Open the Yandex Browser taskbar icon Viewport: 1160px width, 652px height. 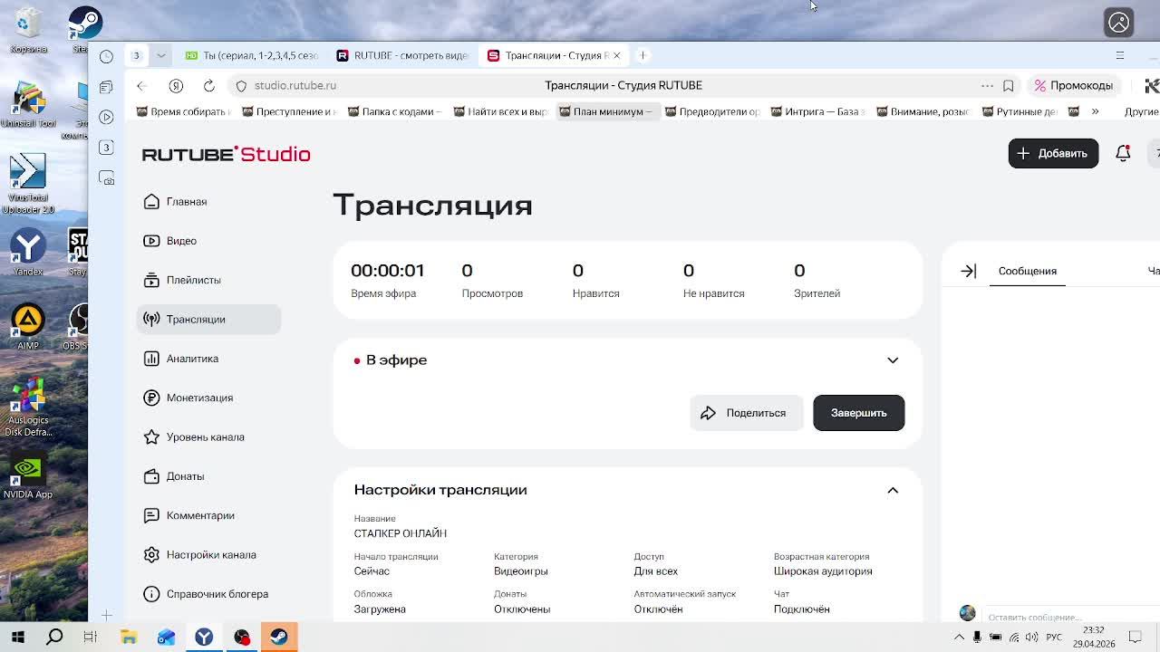pyautogui.click(x=204, y=637)
